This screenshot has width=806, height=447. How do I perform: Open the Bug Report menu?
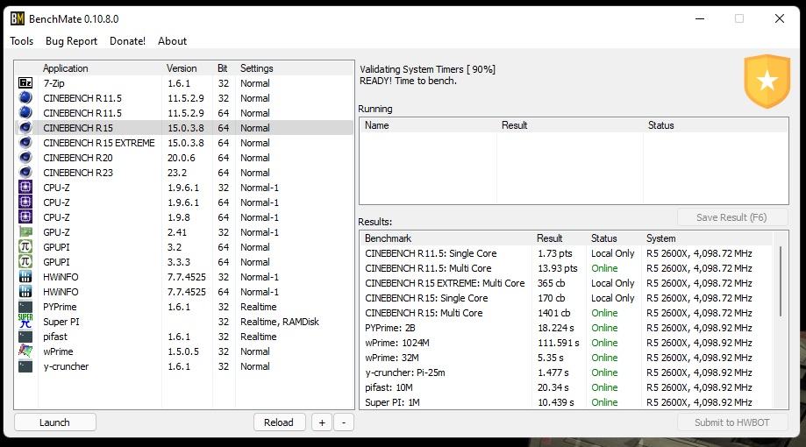(x=71, y=41)
